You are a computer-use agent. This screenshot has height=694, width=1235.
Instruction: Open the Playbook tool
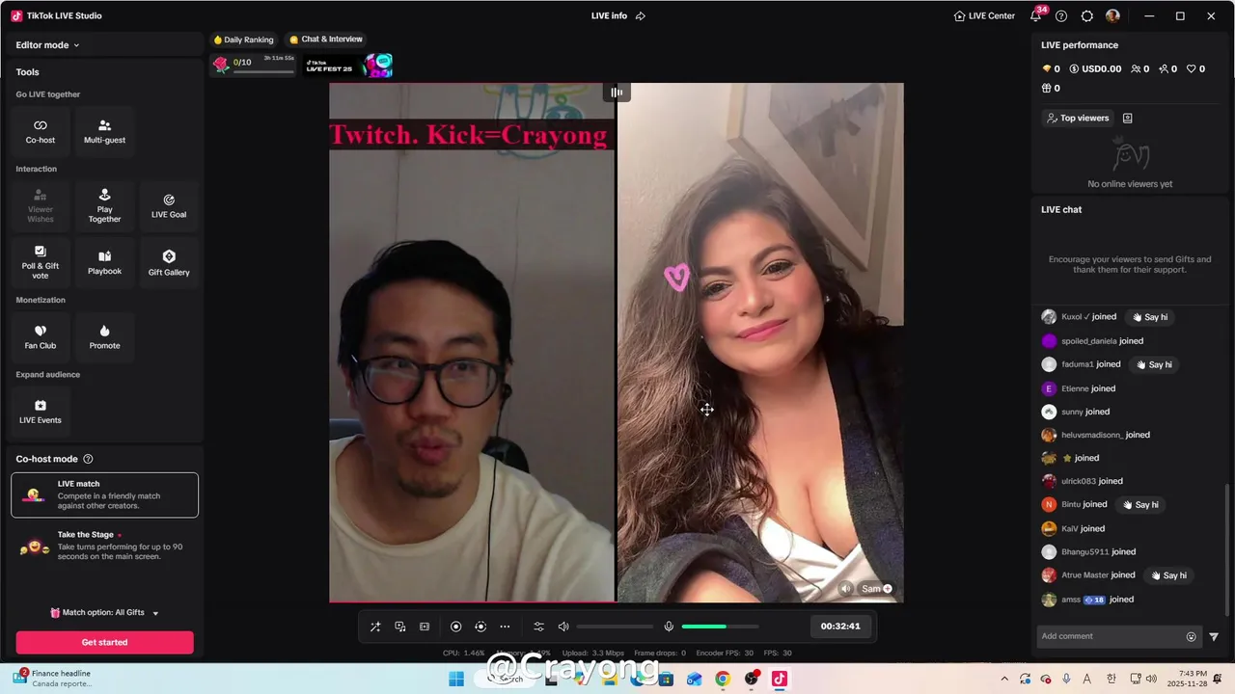pos(104,263)
